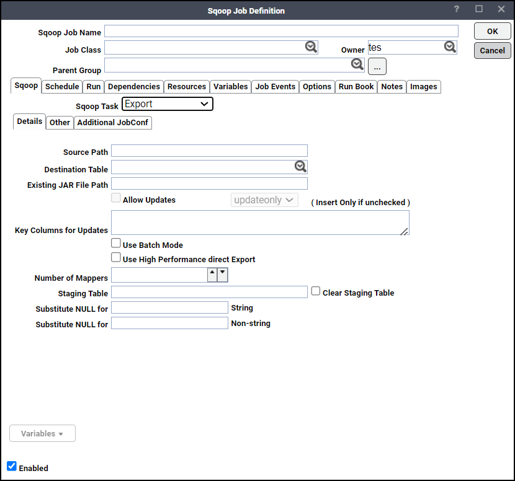Open the Dependencies tab
The height and width of the screenshot is (481, 515).
tap(134, 87)
